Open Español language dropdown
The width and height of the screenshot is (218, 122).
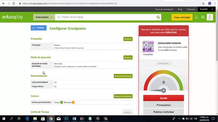(206, 9)
